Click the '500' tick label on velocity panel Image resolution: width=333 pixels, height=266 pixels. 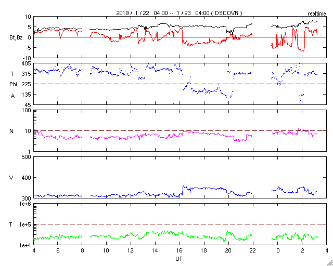(27, 157)
